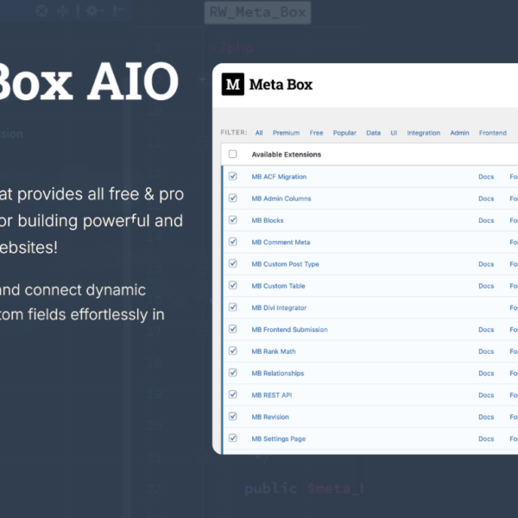
Task: Open the MB Custom Post Type link
Action: pos(285,264)
